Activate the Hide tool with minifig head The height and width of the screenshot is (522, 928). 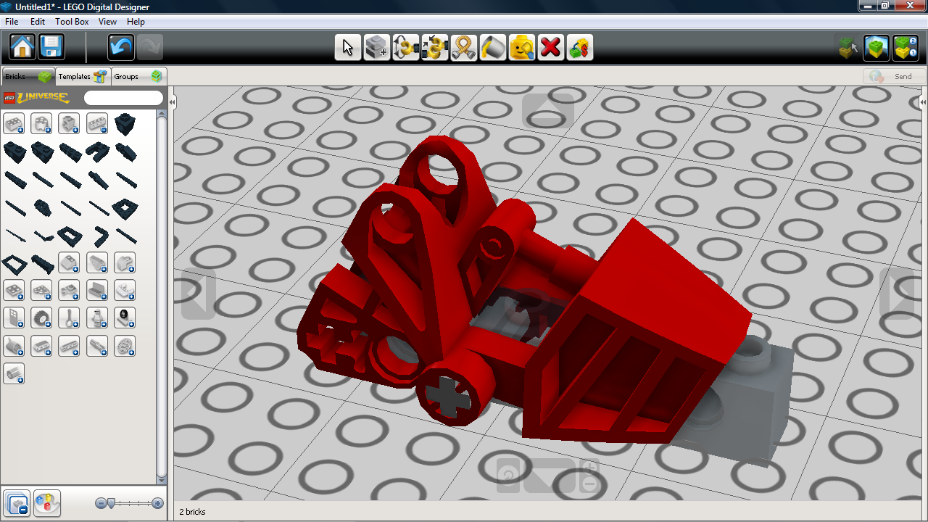coord(522,48)
